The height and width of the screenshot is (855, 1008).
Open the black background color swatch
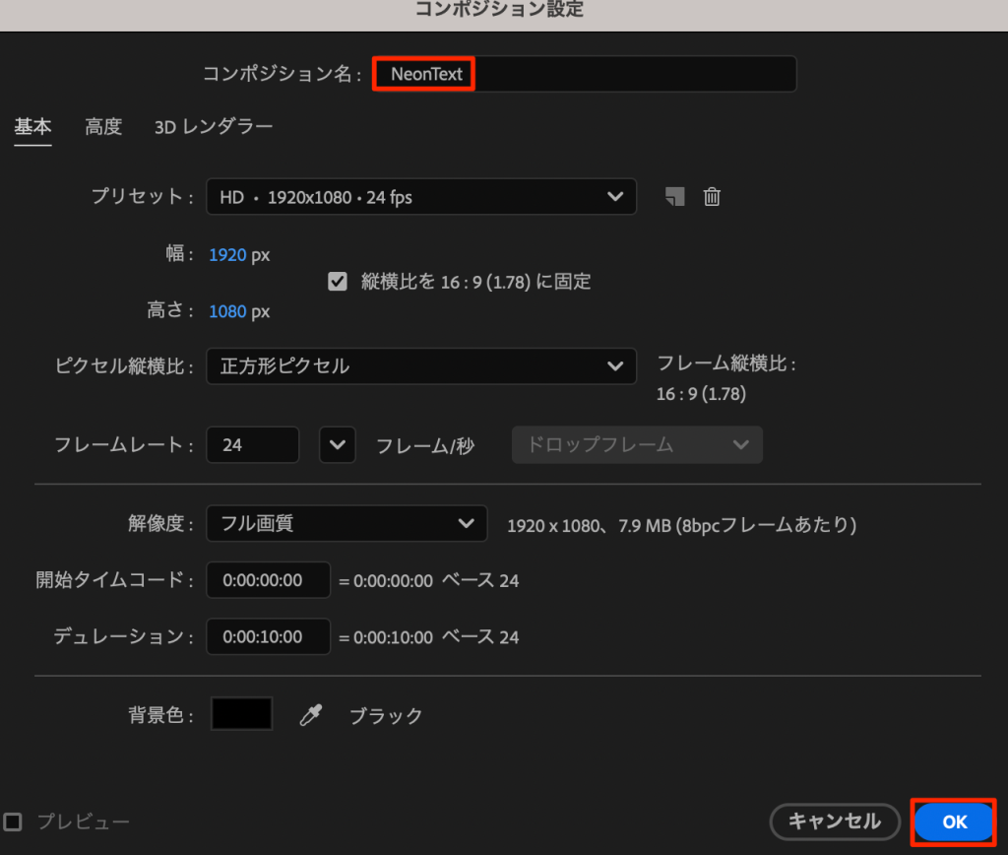[241, 715]
